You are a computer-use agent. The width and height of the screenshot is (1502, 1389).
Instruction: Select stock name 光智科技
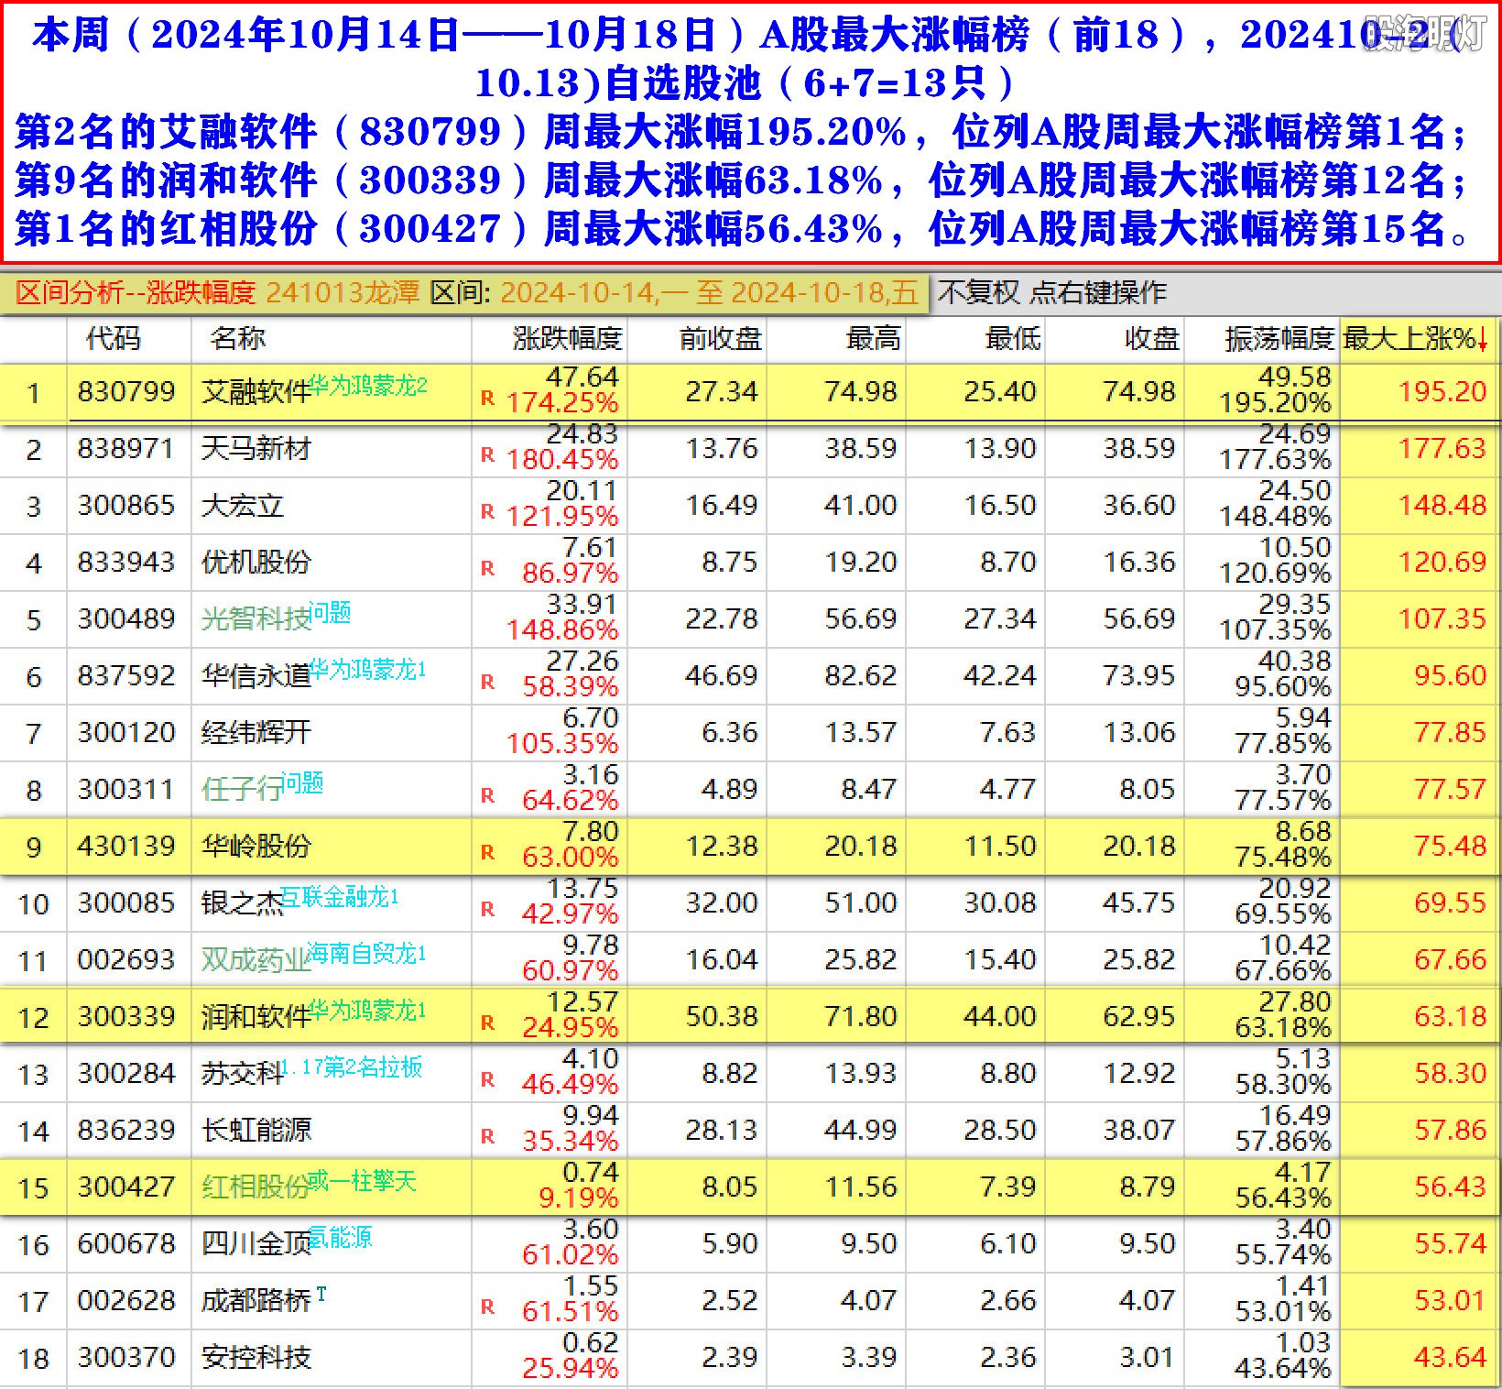click(256, 619)
